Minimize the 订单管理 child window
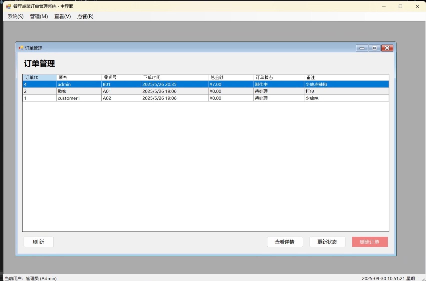426x281 pixels. coord(362,48)
